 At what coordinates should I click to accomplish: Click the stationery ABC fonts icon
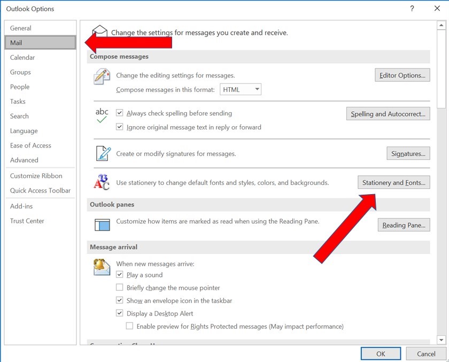coord(102,182)
